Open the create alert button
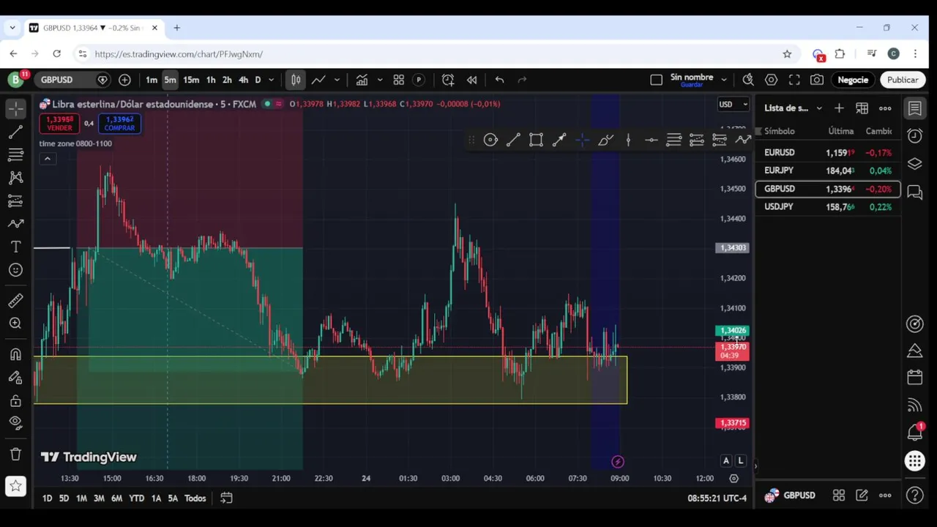The width and height of the screenshot is (937, 527). coord(448,80)
